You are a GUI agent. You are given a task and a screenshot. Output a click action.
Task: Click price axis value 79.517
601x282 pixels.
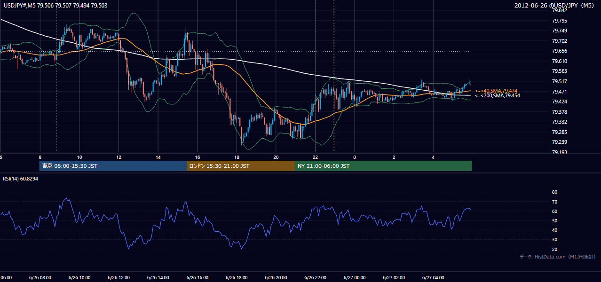pos(559,81)
